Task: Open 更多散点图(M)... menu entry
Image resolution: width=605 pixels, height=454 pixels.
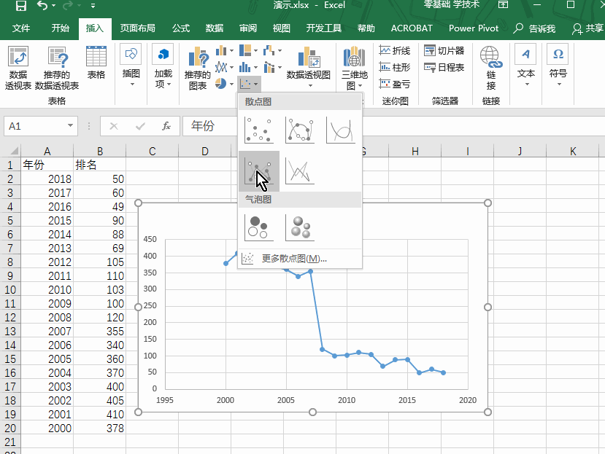Action: click(300, 258)
